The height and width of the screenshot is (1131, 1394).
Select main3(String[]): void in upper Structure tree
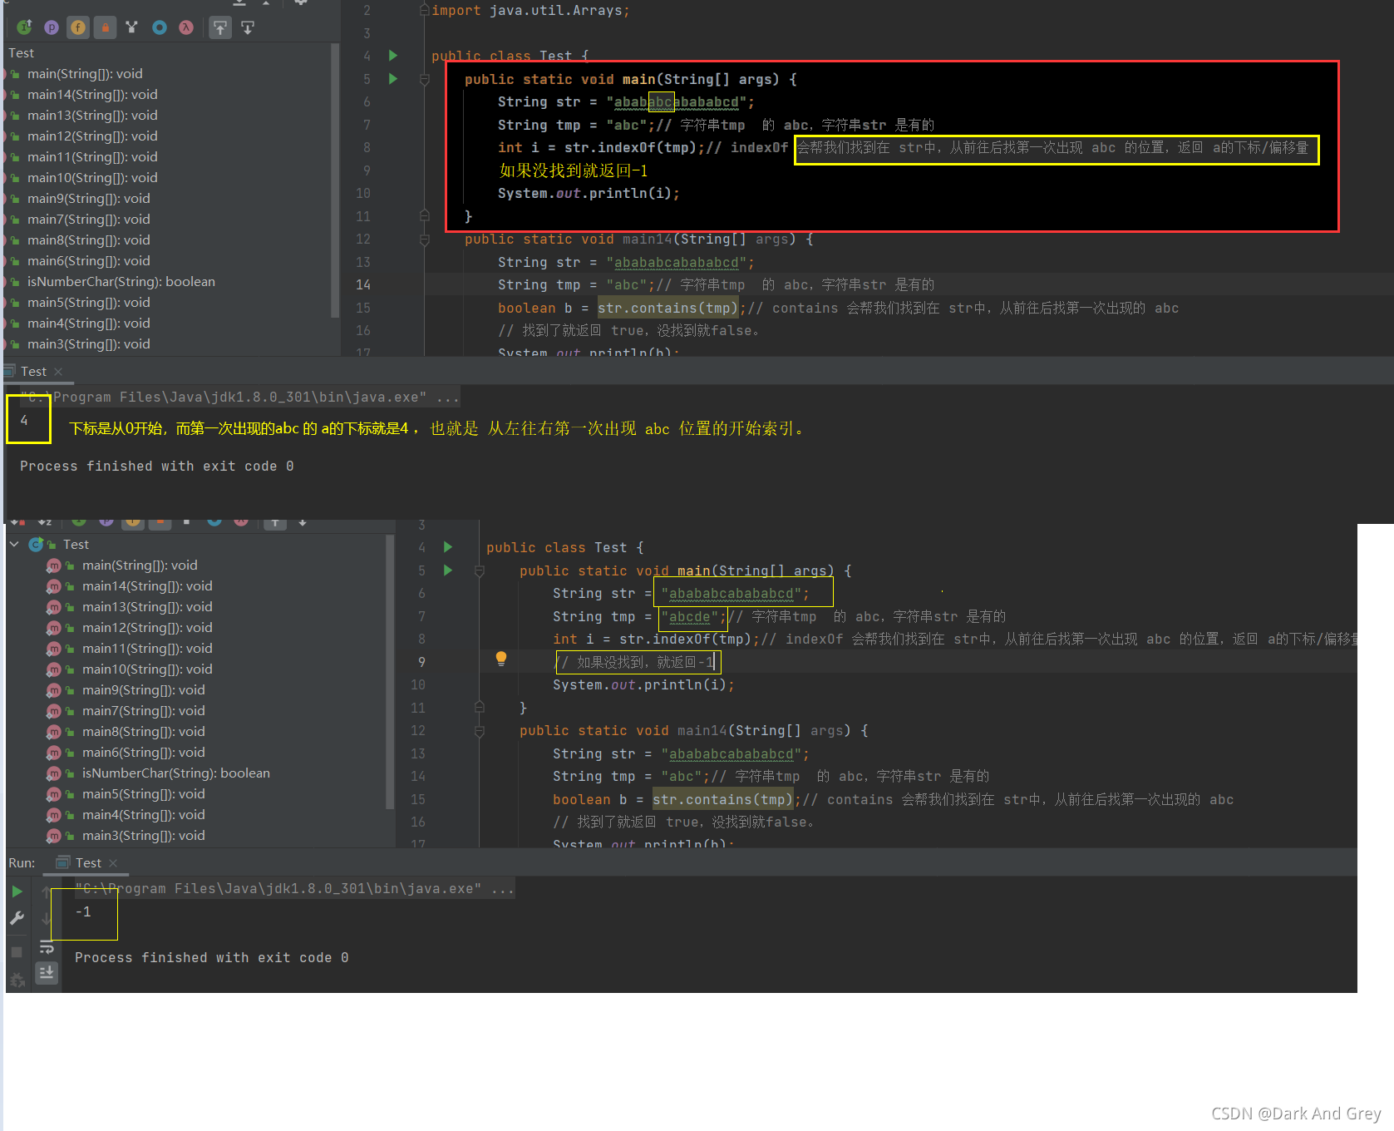coord(89,344)
